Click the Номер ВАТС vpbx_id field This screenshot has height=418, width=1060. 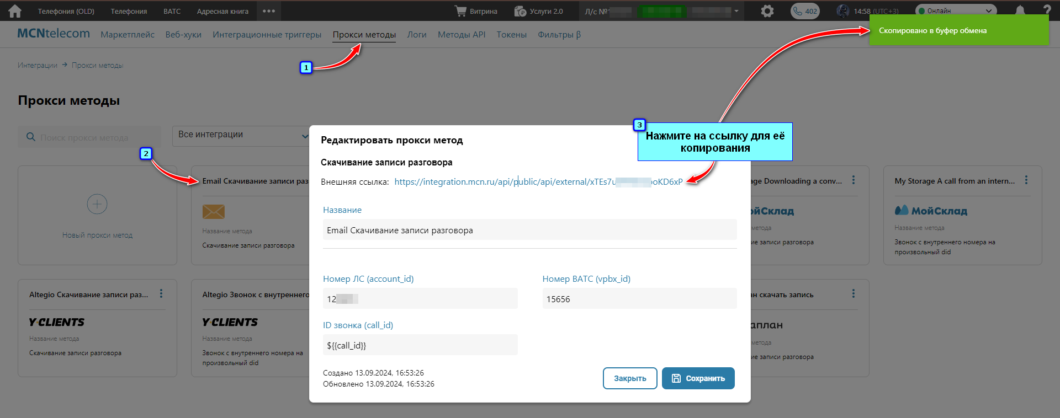click(639, 299)
